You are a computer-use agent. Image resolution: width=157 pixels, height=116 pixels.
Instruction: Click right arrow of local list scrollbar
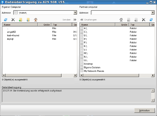pos(75,75)
